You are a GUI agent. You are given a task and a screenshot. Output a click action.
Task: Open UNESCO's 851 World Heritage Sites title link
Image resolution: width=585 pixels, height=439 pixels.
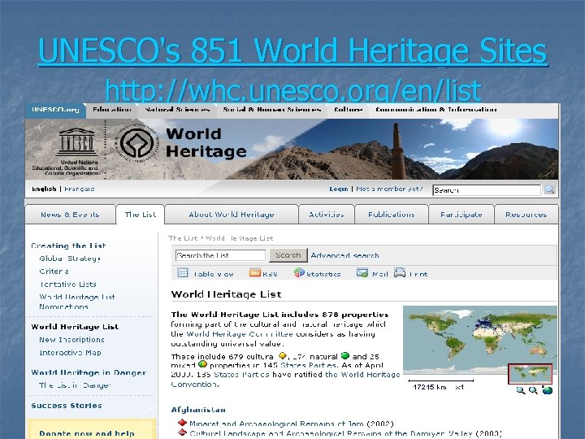tap(292, 51)
